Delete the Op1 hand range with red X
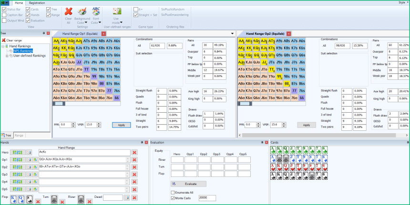The width and height of the screenshot is (410, 205). click(x=134, y=160)
